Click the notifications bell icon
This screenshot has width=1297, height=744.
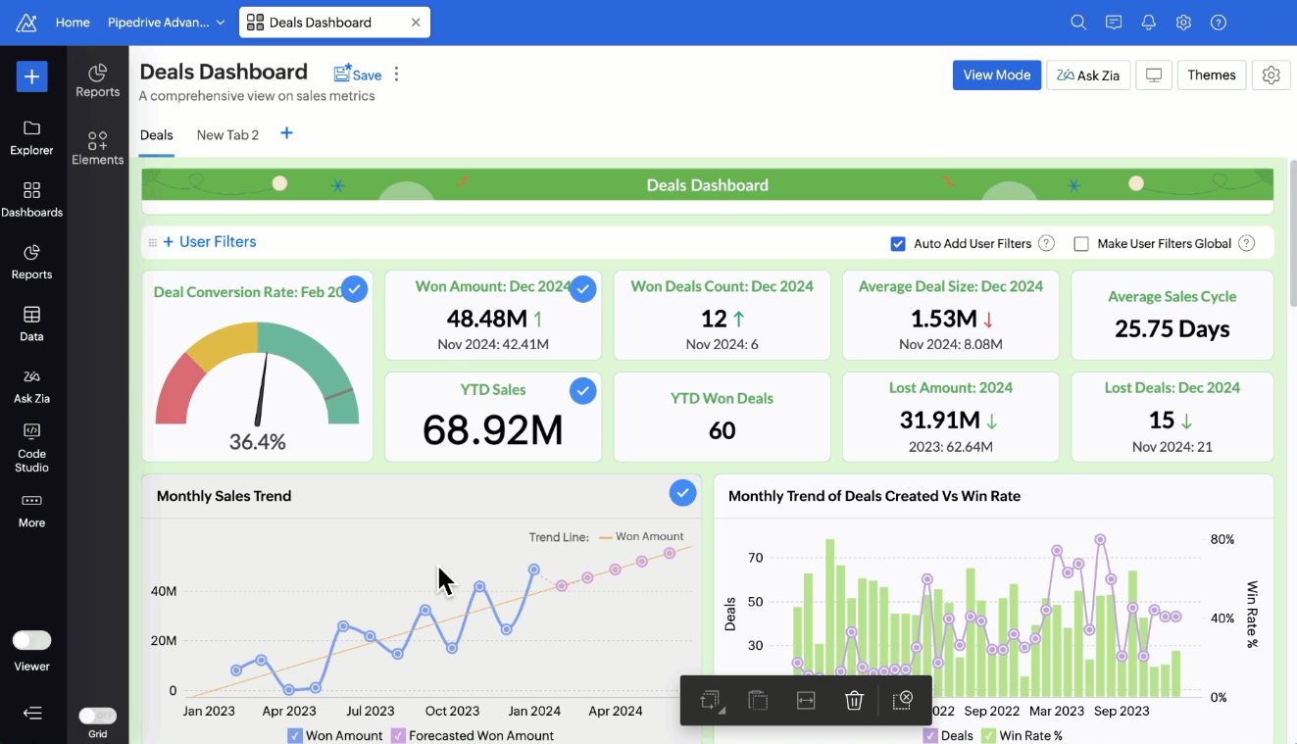tap(1148, 23)
